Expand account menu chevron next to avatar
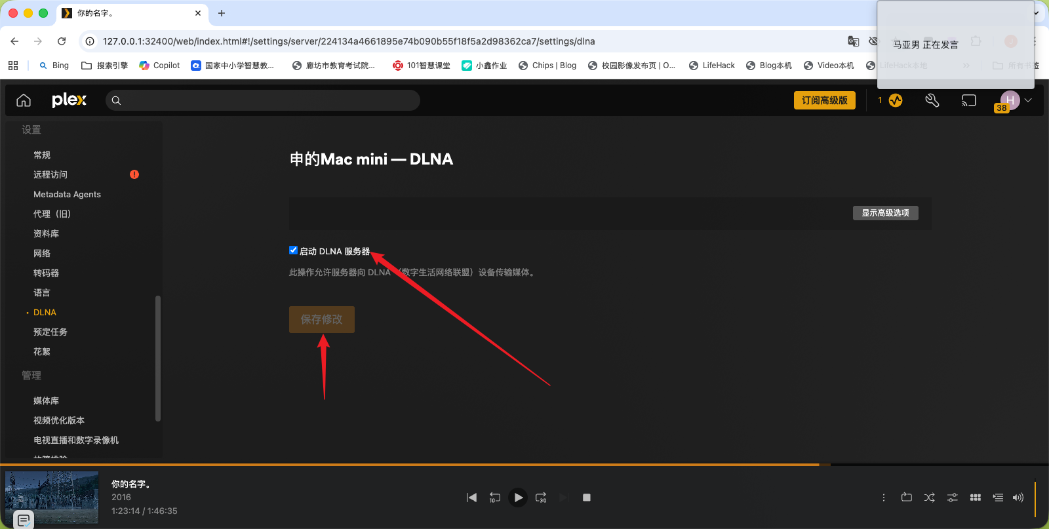The height and width of the screenshot is (529, 1049). coord(1028,100)
